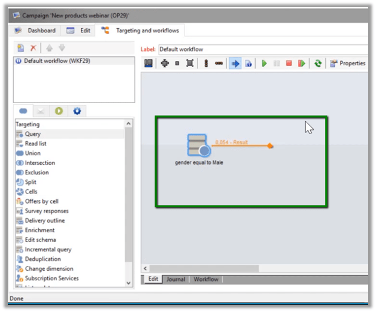Viewport: 376px width, 312px height.
Task: Select the Query activity node on canvas
Action: click(x=198, y=146)
